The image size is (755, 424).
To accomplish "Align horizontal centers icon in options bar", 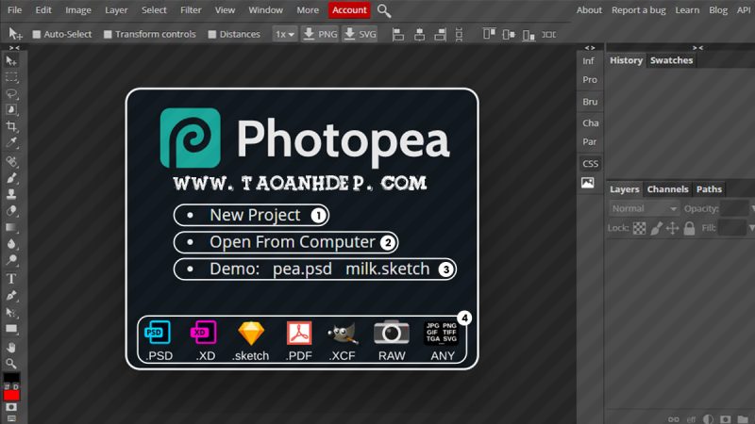I will coord(419,34).
